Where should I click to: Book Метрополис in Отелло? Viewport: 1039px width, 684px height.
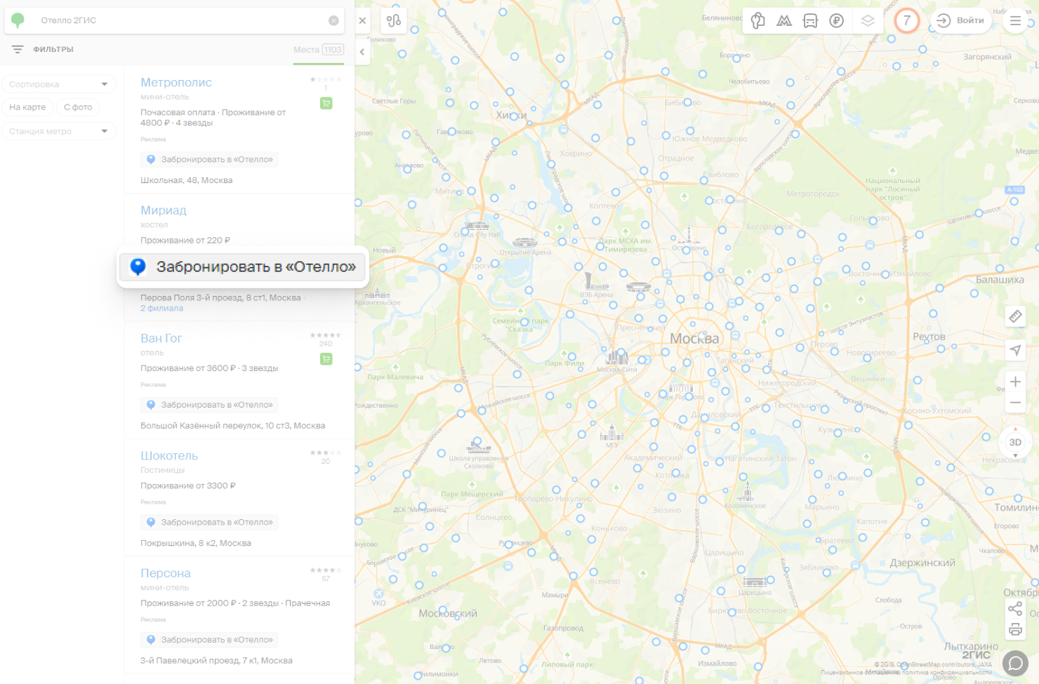point(209,159)
